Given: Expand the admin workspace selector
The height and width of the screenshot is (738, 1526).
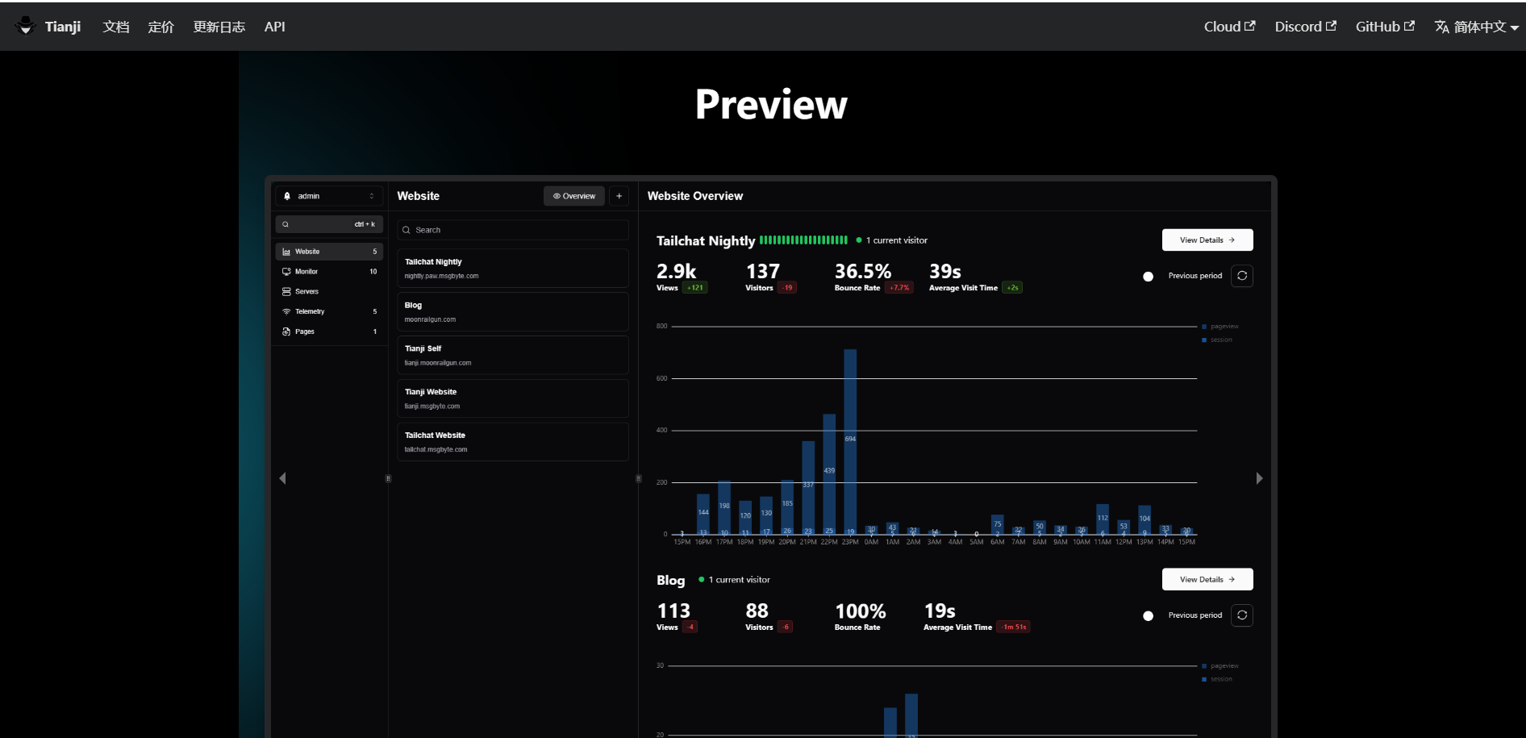Looking at the screenshot, I should click(x=329, y=196).
